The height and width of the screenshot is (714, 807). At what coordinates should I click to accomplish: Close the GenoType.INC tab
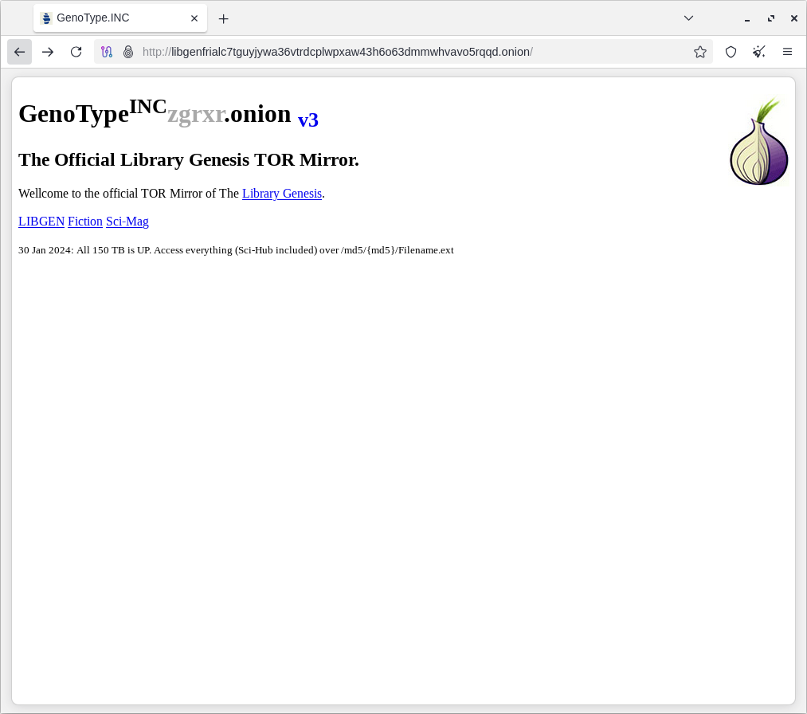[x=194, y=18]
